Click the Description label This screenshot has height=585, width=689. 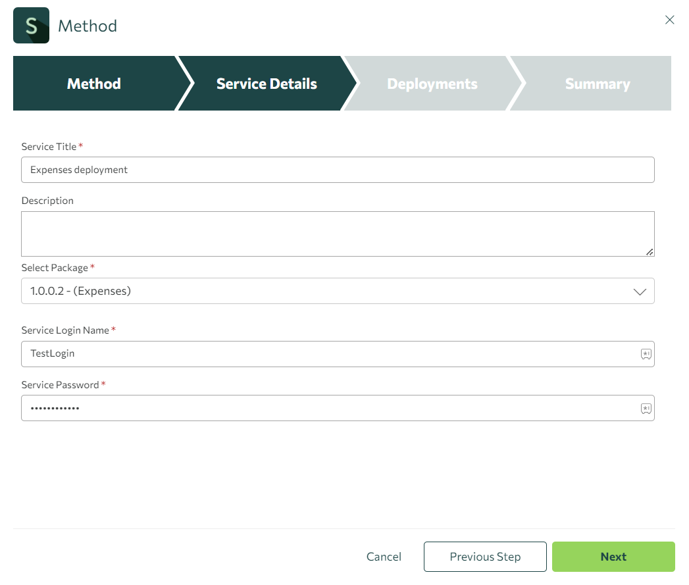tap(47, 201)
